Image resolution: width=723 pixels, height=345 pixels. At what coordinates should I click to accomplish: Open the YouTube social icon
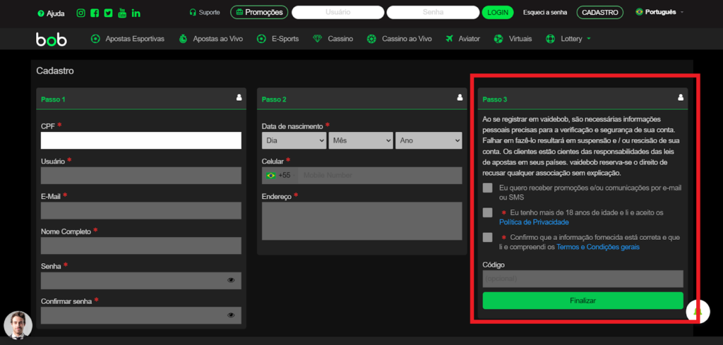pyautogui.click(x=121, y=13)
